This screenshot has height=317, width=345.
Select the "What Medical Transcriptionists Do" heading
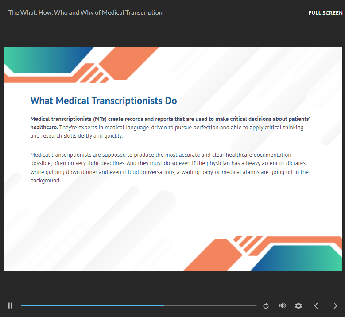click(x=104, y=101)
